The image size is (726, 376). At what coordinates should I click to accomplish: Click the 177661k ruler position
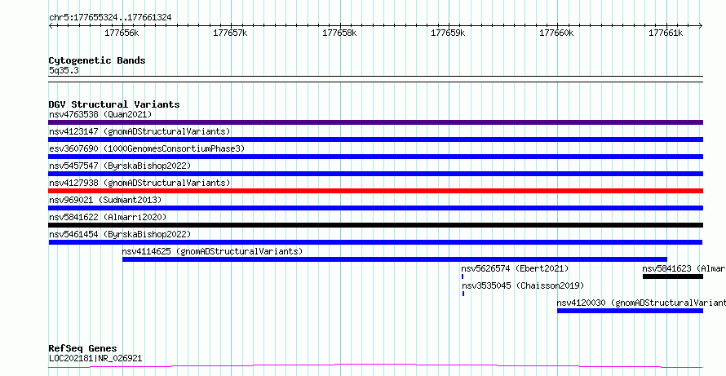point(666,33)
